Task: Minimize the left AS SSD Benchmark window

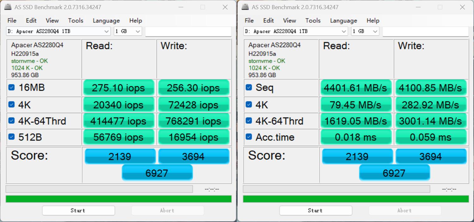Action: [x=180, y=7]
